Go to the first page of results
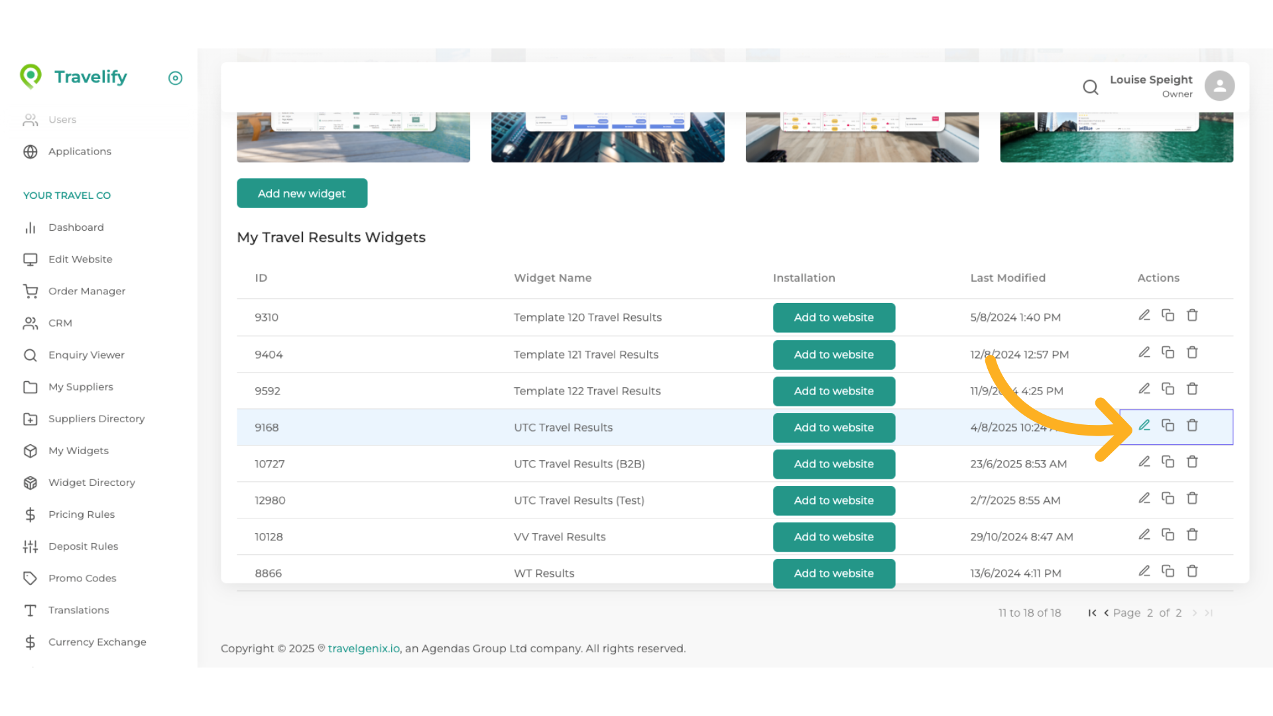 pyautogui.click(x=1092, y=613)
